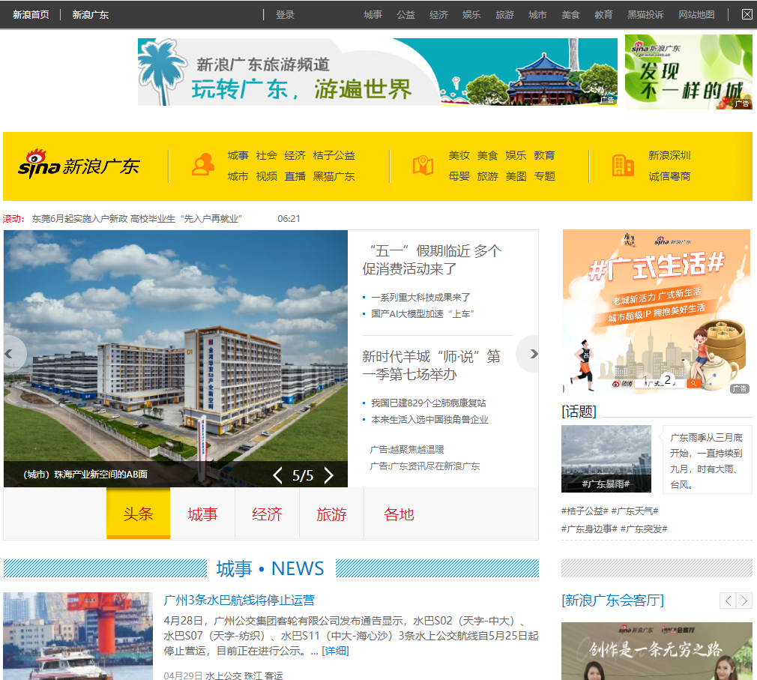Go to previous slide using left circle arrow
Image resolution: width=757 pixels, height=680 pixels.
coord(10,354)
